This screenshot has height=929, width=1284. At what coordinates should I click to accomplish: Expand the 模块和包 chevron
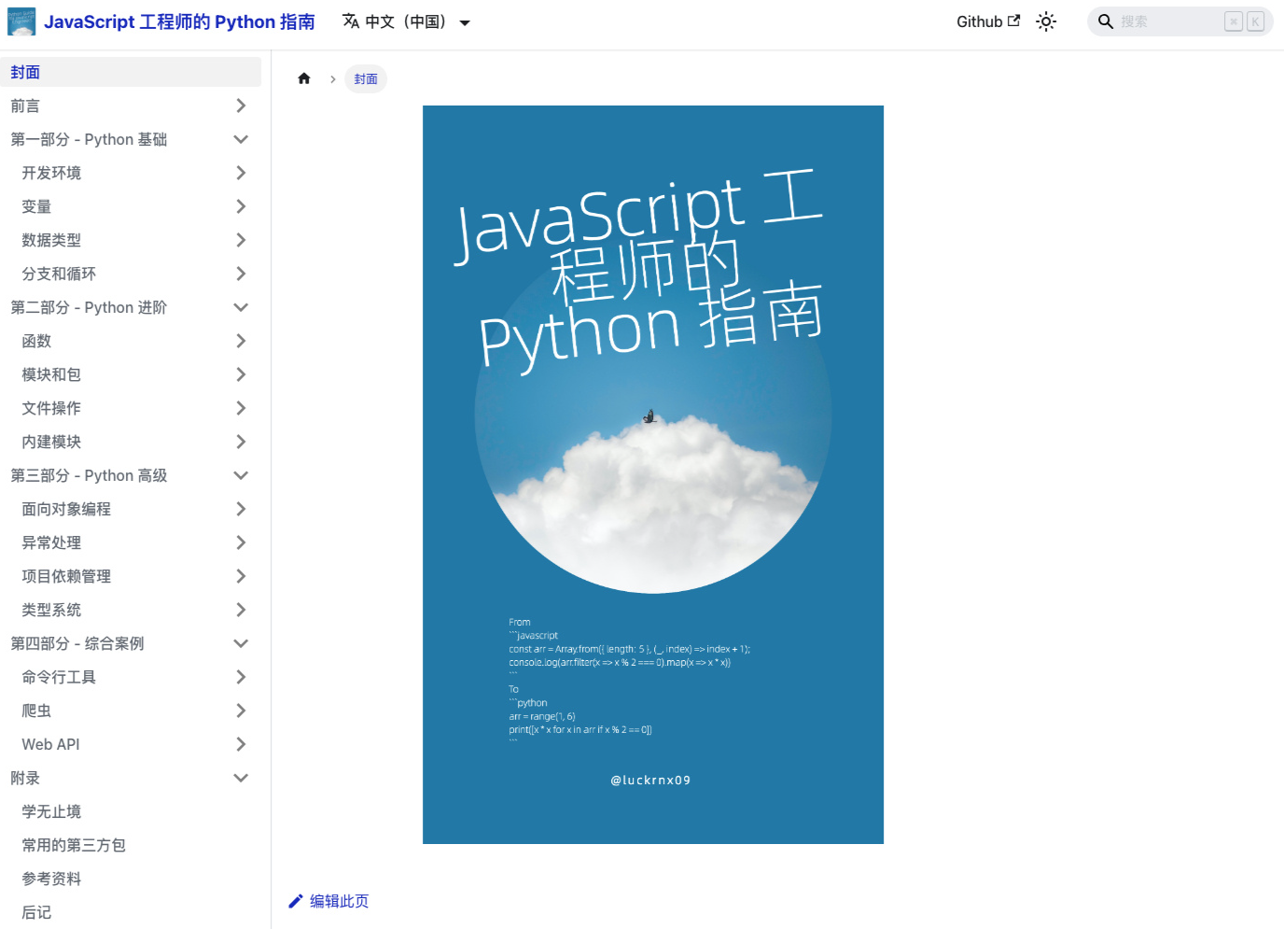(241, 374)
